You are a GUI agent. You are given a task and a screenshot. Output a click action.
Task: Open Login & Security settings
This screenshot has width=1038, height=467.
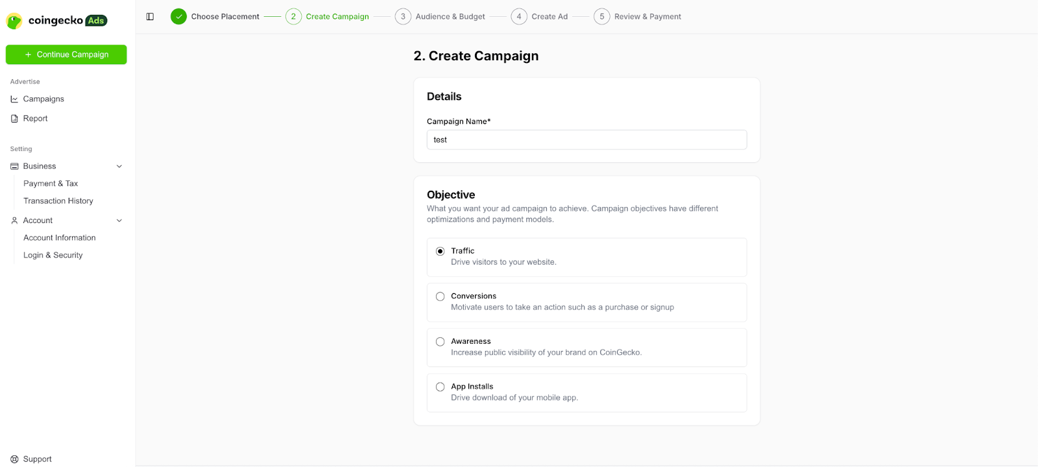[x=53, y=256]
